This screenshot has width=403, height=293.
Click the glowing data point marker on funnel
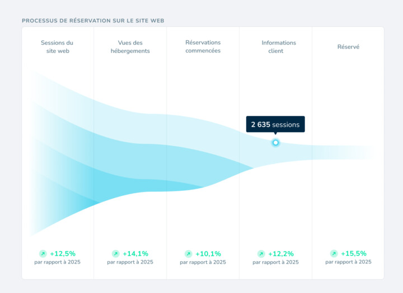[275, 142]
